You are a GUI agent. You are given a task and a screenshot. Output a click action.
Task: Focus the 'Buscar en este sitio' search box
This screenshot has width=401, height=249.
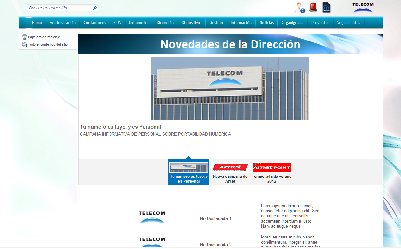tap(59, 8)
